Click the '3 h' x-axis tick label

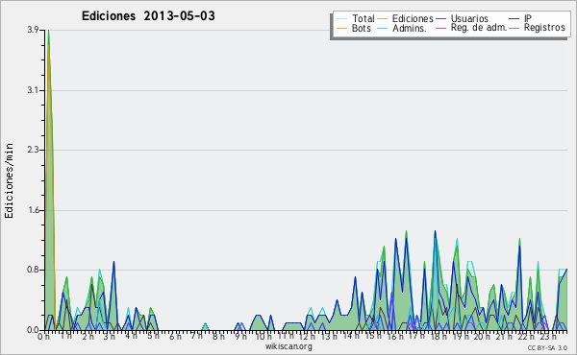point(110,336)
